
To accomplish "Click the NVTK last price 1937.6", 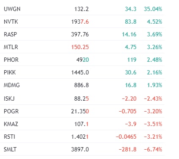I will click(x=80, y=22).
